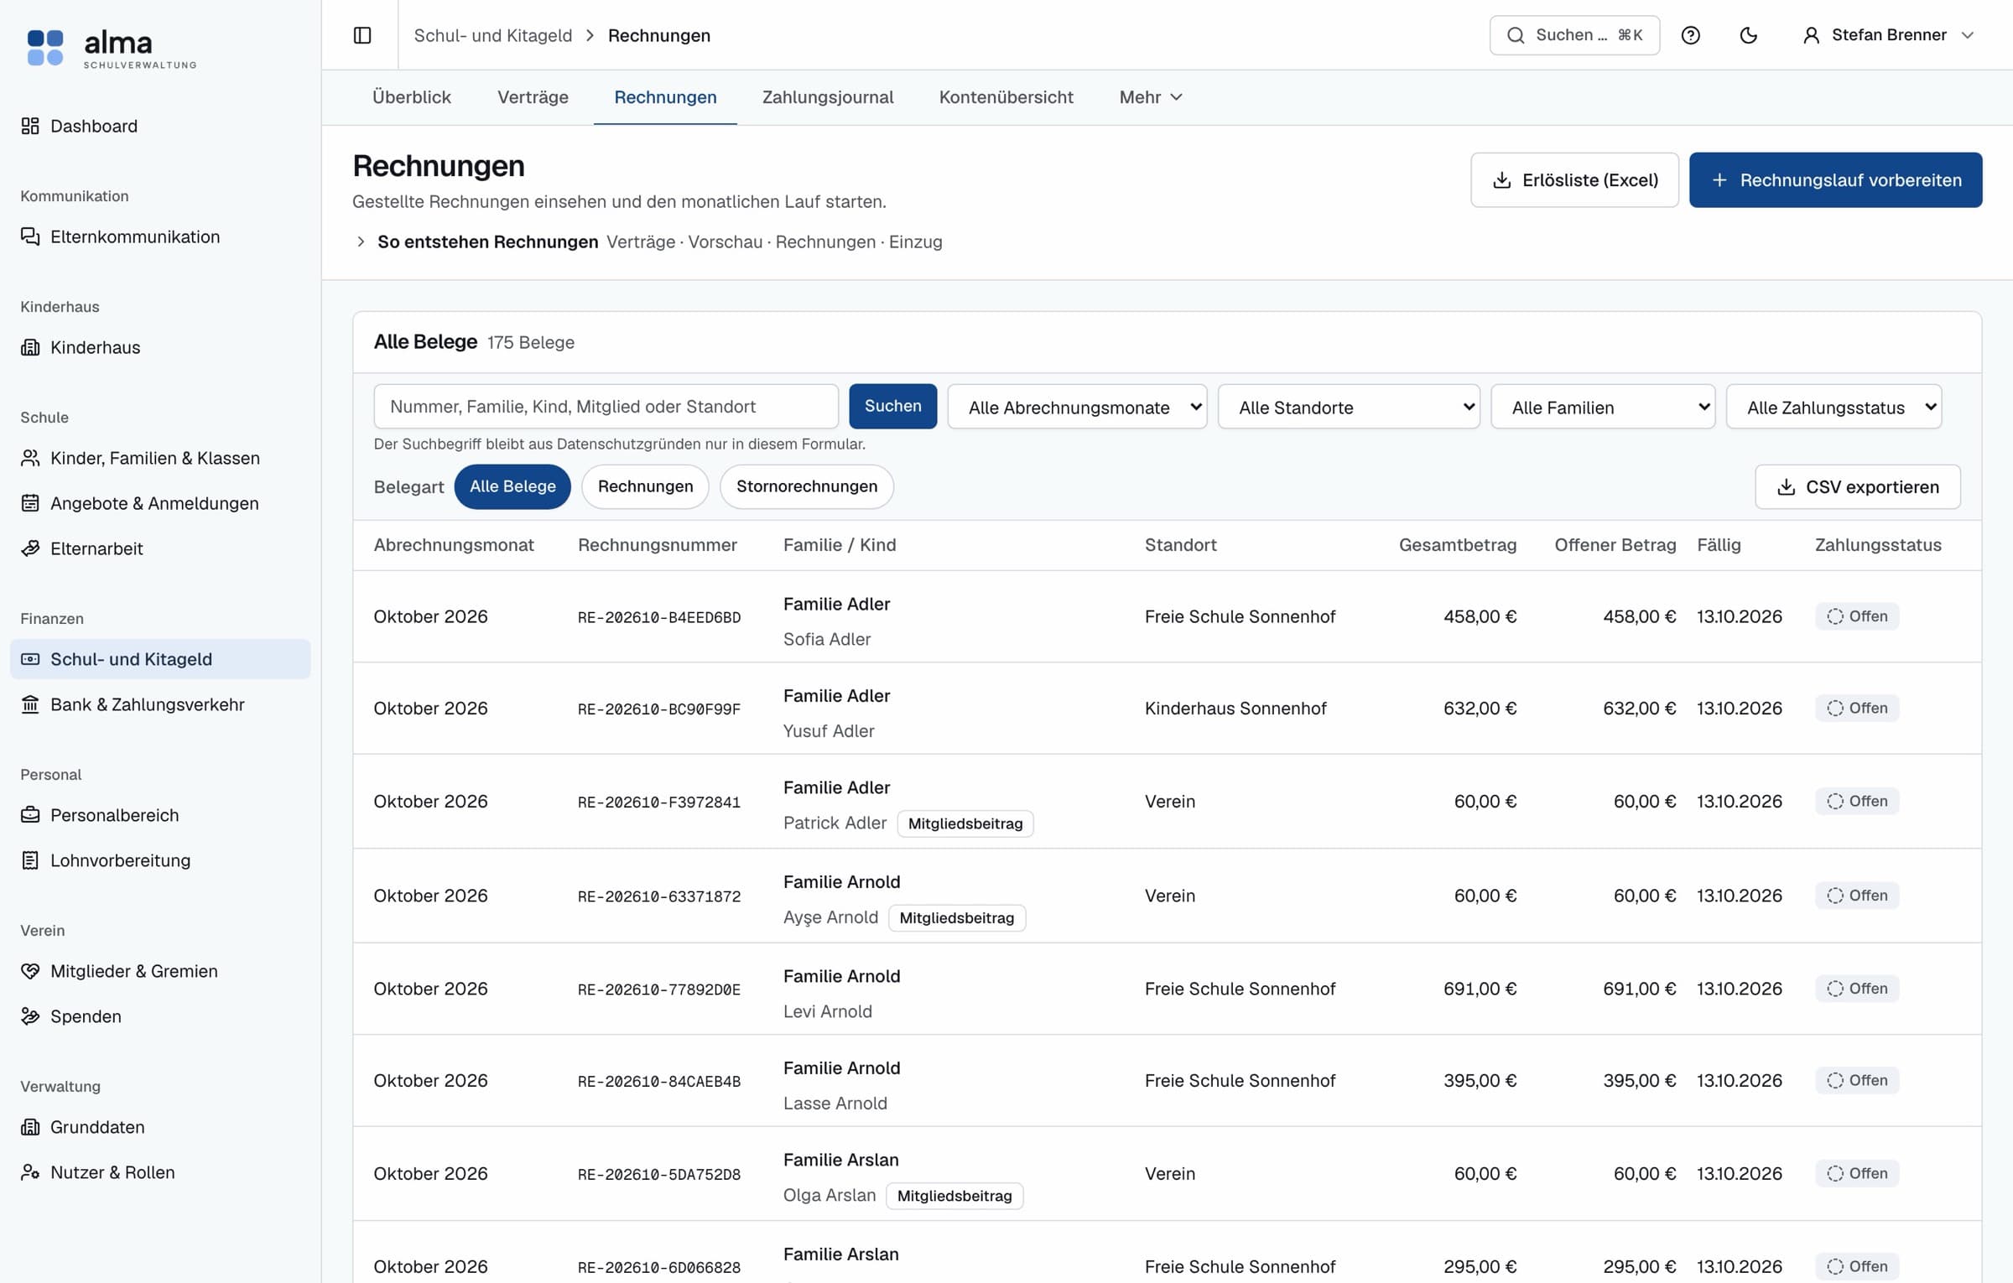
Task: Click the CSV exportieren button
Action: click(1858, 486)
